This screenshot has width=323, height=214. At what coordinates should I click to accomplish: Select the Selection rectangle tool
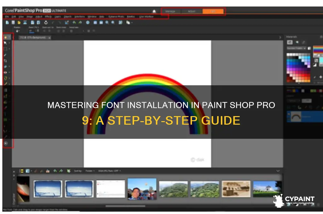coord(5,49)
